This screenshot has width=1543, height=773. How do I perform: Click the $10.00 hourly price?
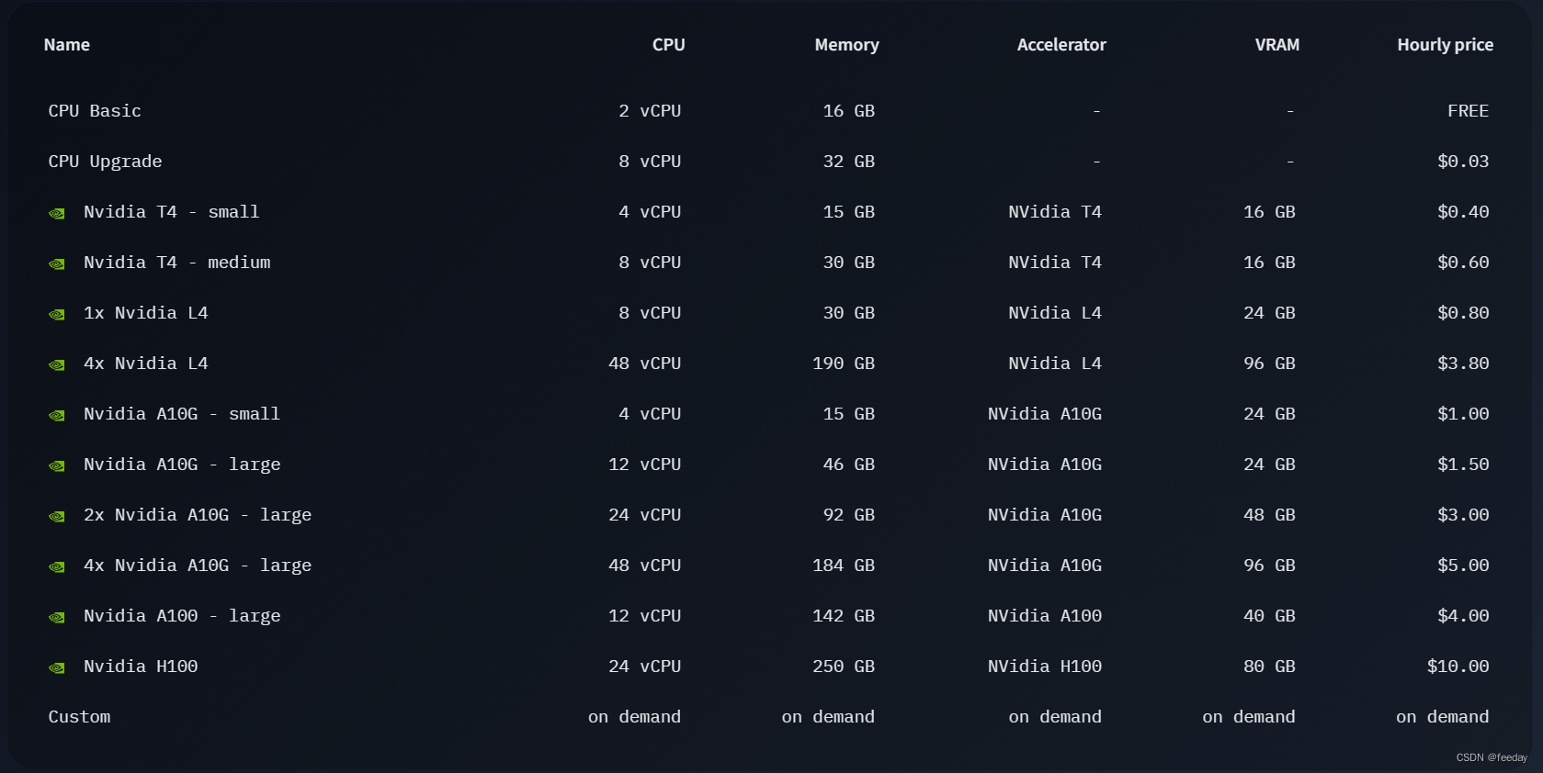(1458, 667)
